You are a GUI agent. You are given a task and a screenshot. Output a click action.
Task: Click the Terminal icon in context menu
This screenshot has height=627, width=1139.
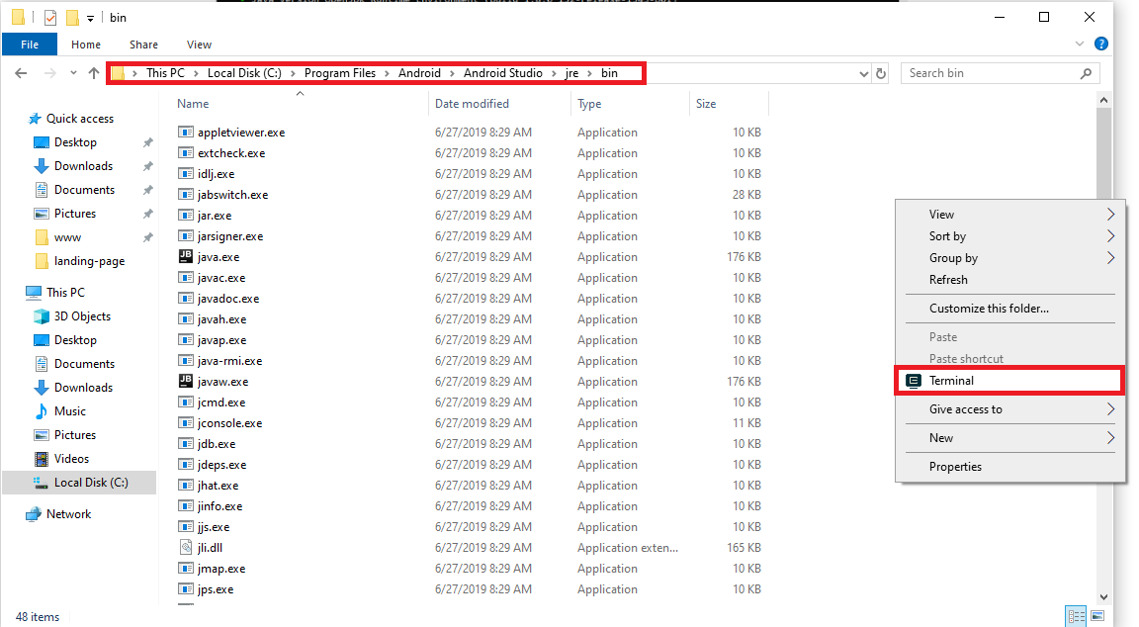tap(914, 381)
